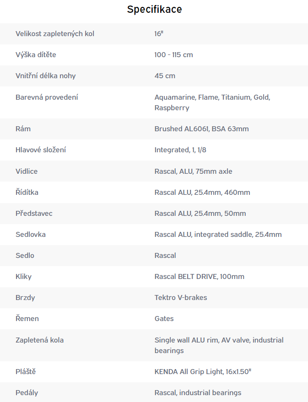
Task: Select the Barevná provedení label
Action: tap(47, 97)
